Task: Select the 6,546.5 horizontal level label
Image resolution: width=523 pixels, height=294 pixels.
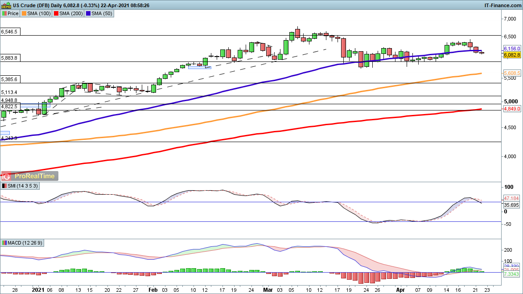Action: 9,32
